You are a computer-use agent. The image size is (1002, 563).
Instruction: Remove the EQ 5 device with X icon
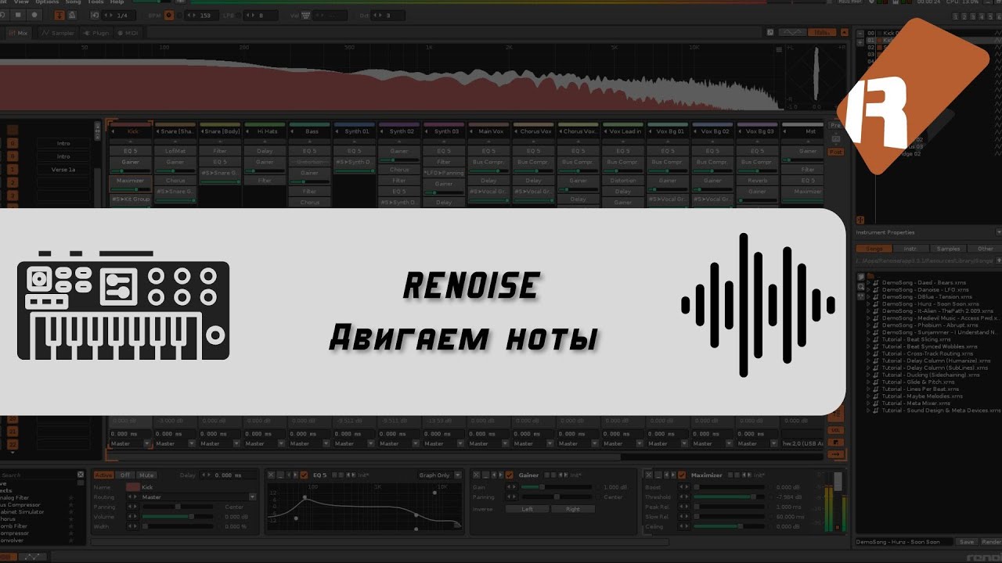tap(271, 475)
